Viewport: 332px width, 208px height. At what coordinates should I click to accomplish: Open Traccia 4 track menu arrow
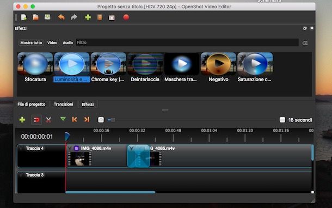pos(21,149)
